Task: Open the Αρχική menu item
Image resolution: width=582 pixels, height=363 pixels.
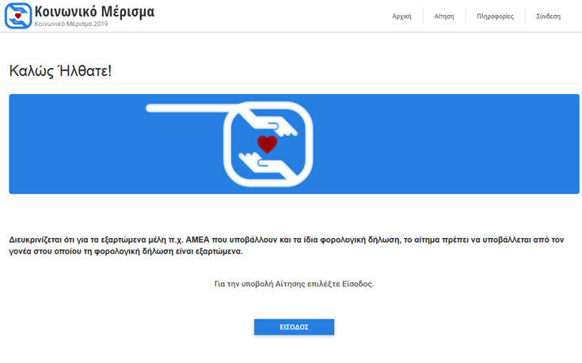Action: [x=401, y=16]
